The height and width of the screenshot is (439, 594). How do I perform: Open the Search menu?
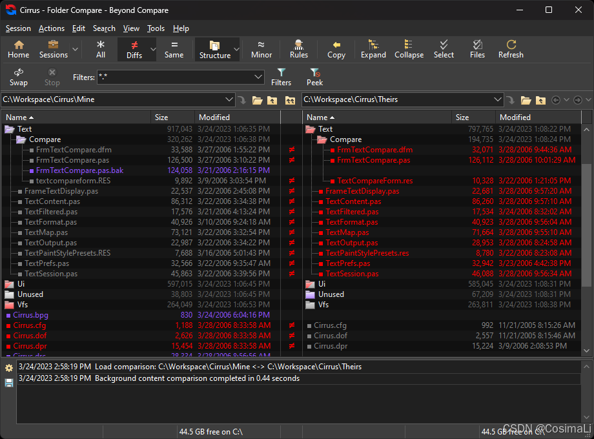104,28
